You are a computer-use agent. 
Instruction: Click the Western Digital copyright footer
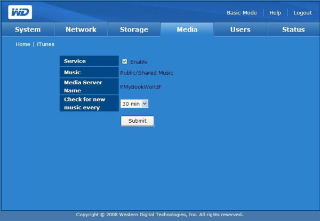[x=159, y=215]
